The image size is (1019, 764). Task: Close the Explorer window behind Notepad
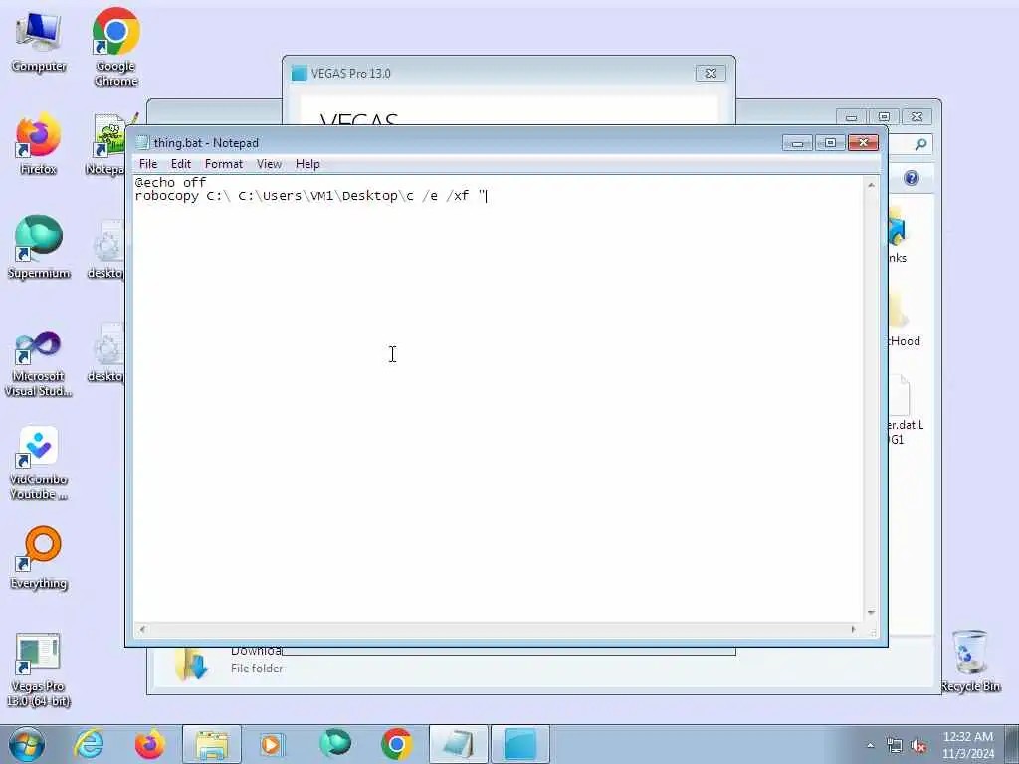tap(917, 117)
